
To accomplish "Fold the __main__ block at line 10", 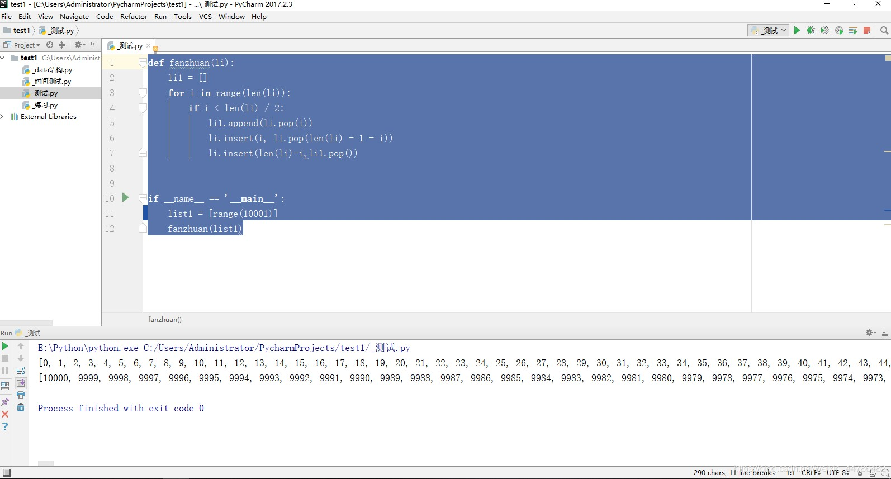I will click(143, 198).
